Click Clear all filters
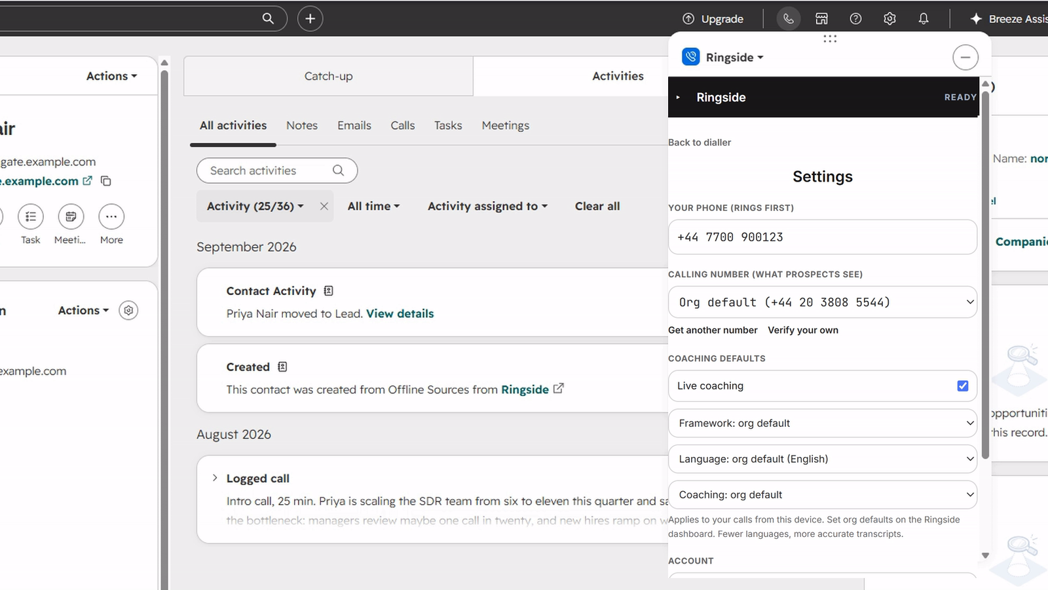Viewport: 1048px width, 590px height. [x=597, y=206]
